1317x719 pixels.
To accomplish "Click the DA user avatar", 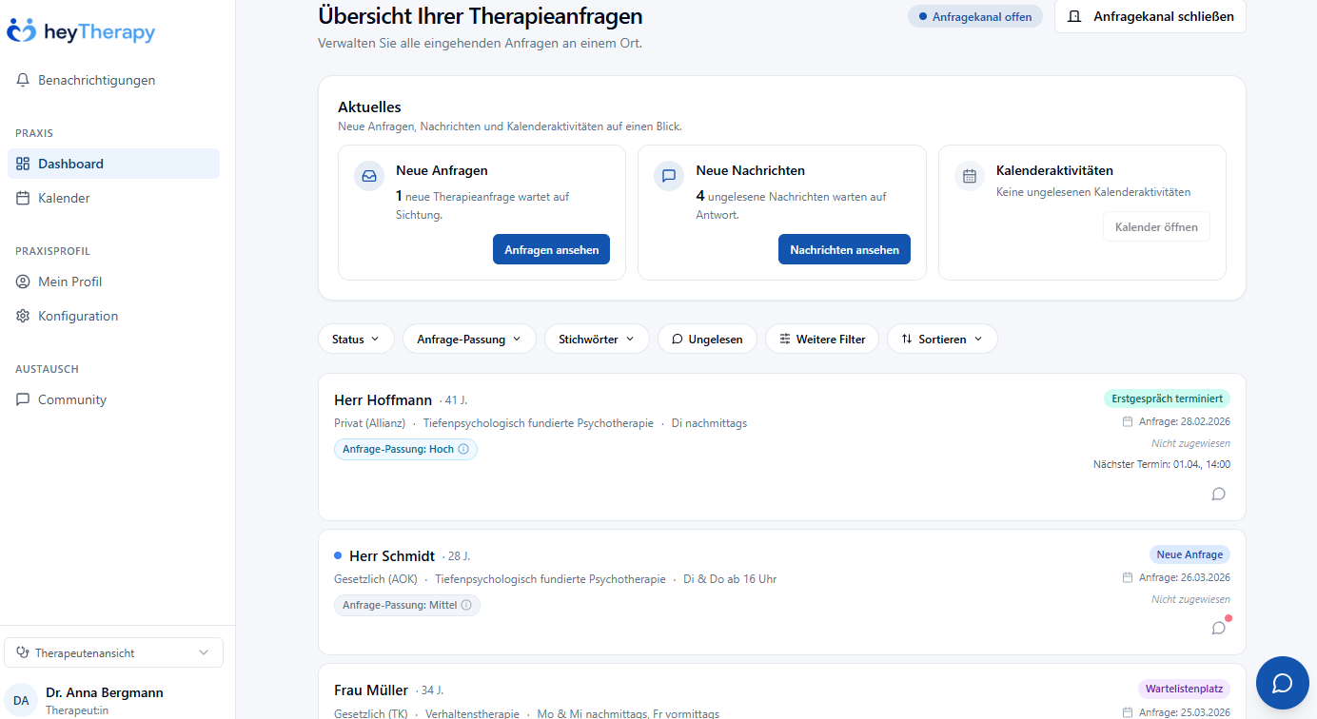I will point(21,700).
